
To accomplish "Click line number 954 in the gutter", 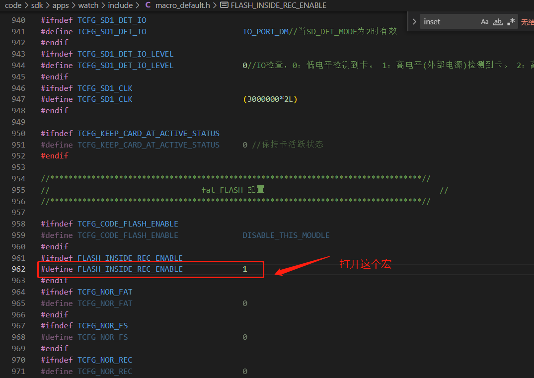I will click(x=18, y=179).
